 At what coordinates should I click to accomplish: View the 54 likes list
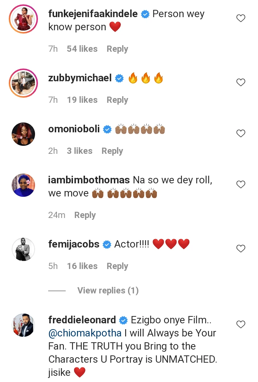tap(82, 49)
